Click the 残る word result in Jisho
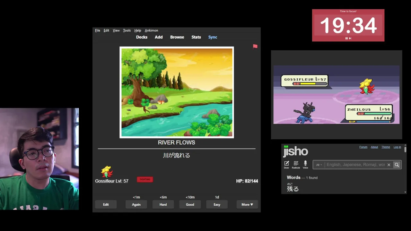Screen dimensions: 411x231 coord(293,189)
